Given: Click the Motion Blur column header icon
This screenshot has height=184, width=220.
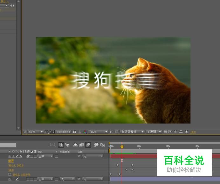Looking at the screenshot, I should (x=28, y=151).
